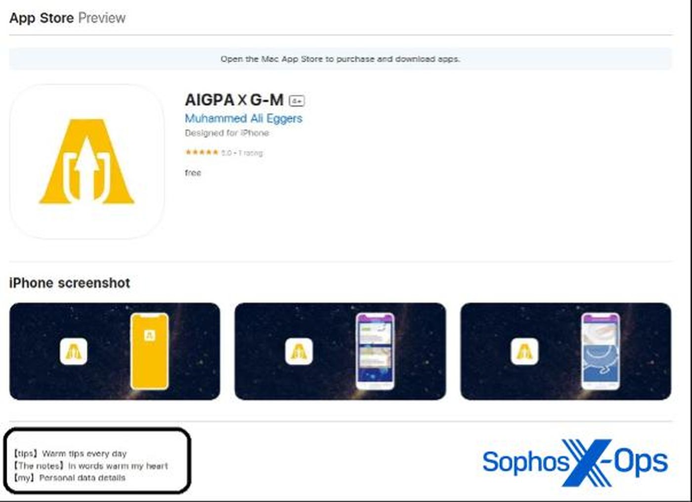Click small app icon in second screenshot

coord(299,352)
